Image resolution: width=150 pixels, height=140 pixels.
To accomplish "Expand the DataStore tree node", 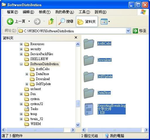I will [x=27, y=74].
